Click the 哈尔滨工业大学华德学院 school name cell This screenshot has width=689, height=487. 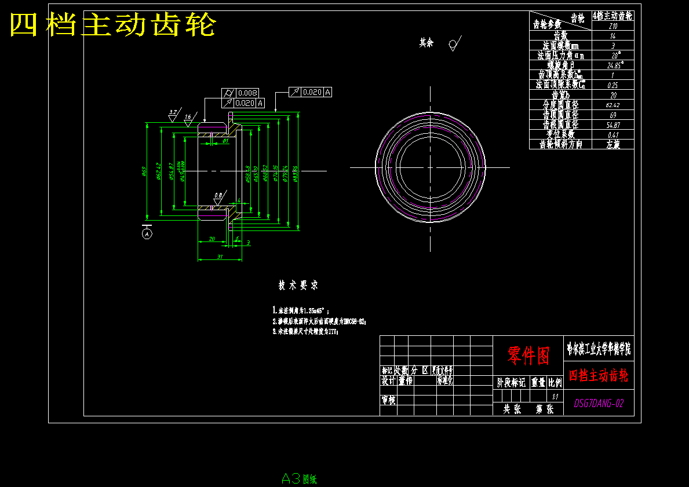(x=599, y=349)
